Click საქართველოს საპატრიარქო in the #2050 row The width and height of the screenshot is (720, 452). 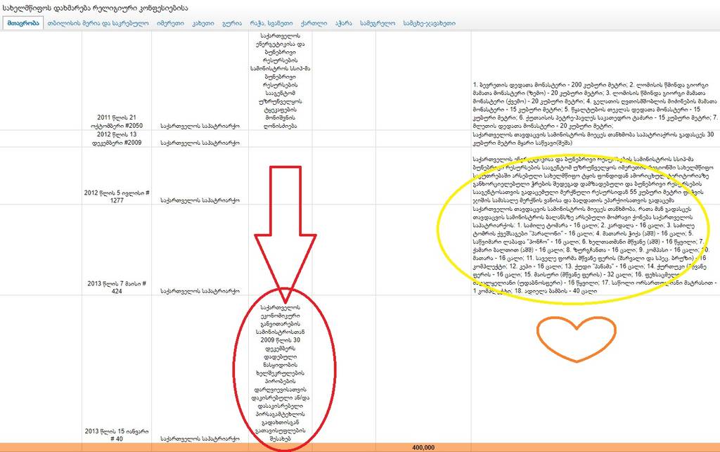pos(200,125)
